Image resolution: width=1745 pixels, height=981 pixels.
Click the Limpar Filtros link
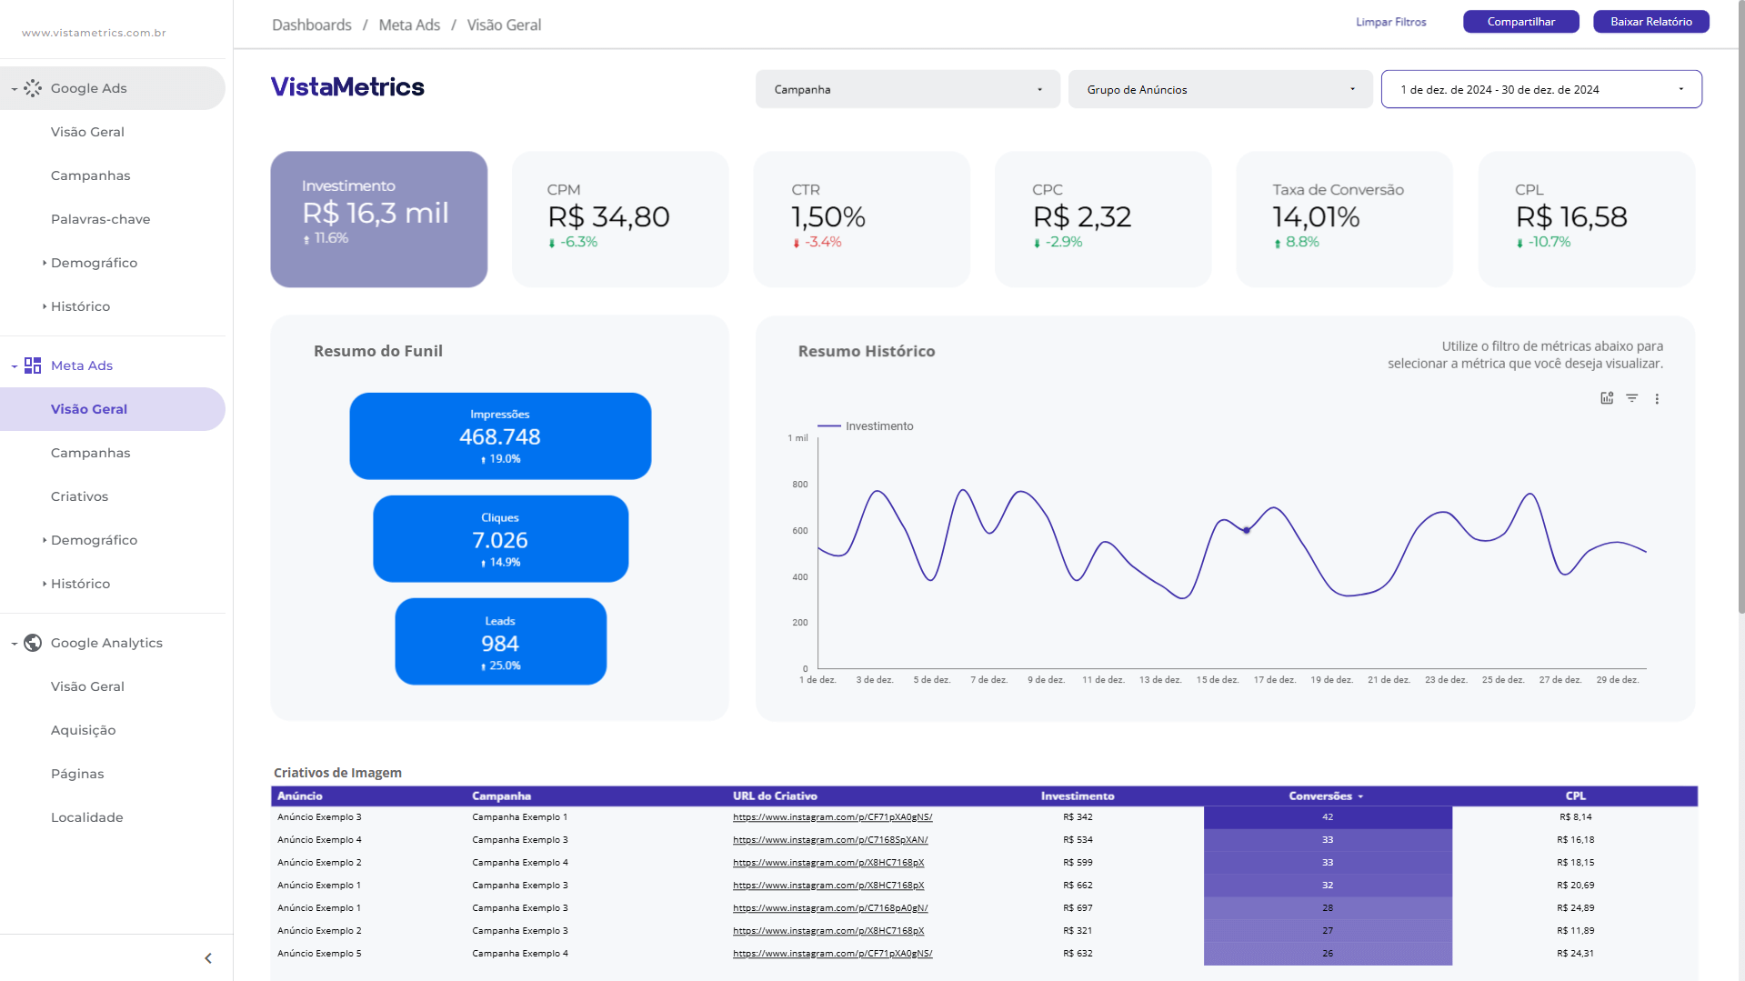(x=1390, y=22)
